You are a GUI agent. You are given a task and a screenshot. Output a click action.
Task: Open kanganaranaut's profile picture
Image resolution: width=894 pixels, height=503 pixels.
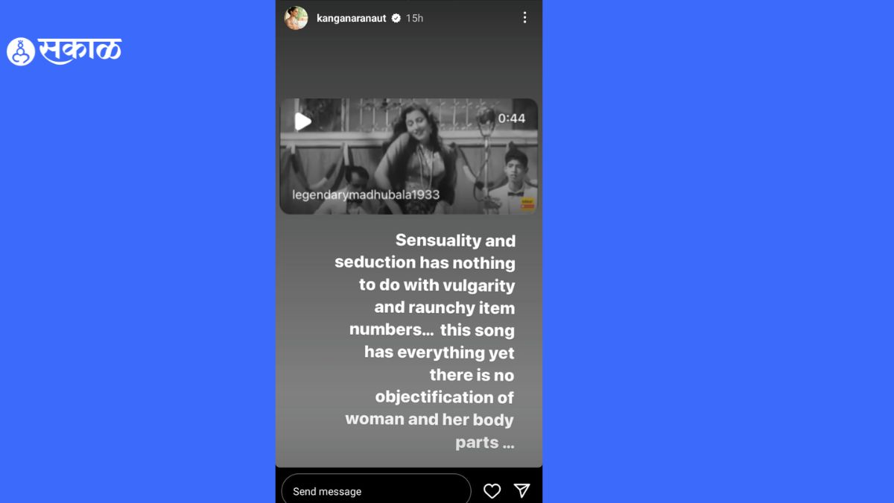tap(296, 18)
